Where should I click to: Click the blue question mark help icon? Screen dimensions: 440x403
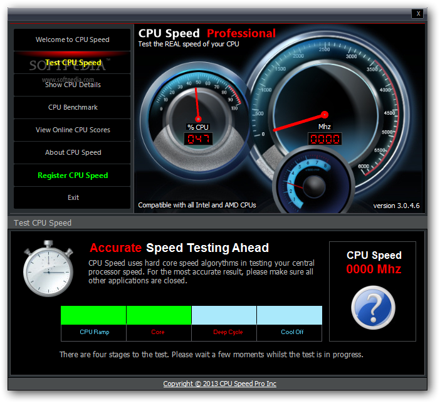373,308
